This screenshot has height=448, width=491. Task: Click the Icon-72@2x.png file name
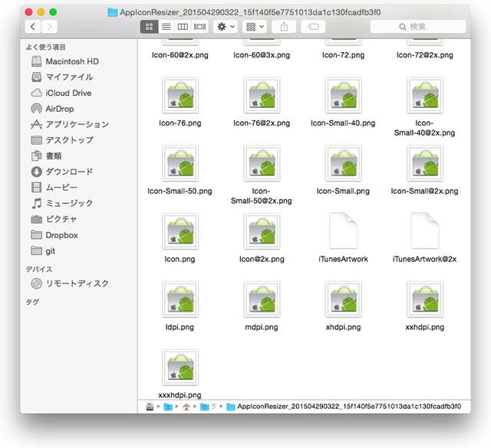point(425,55)
